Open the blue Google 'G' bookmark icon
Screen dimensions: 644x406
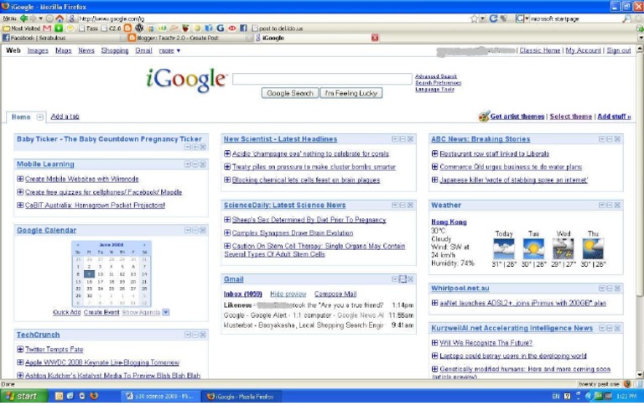click(221, 28)
